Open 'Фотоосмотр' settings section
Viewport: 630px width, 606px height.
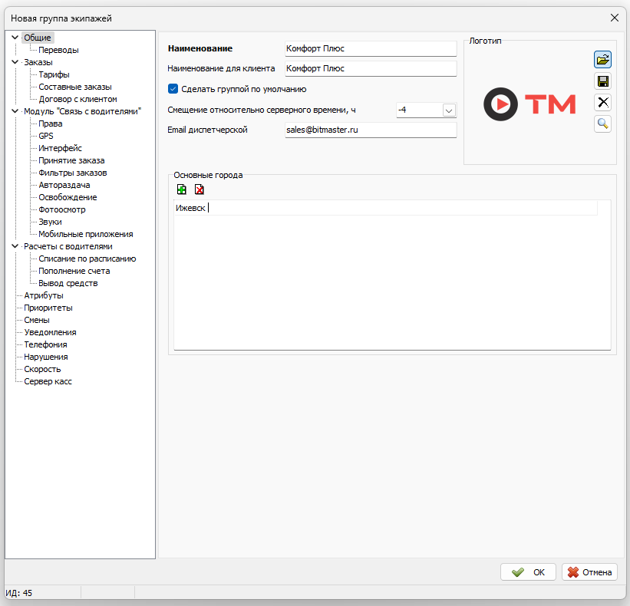62,209
